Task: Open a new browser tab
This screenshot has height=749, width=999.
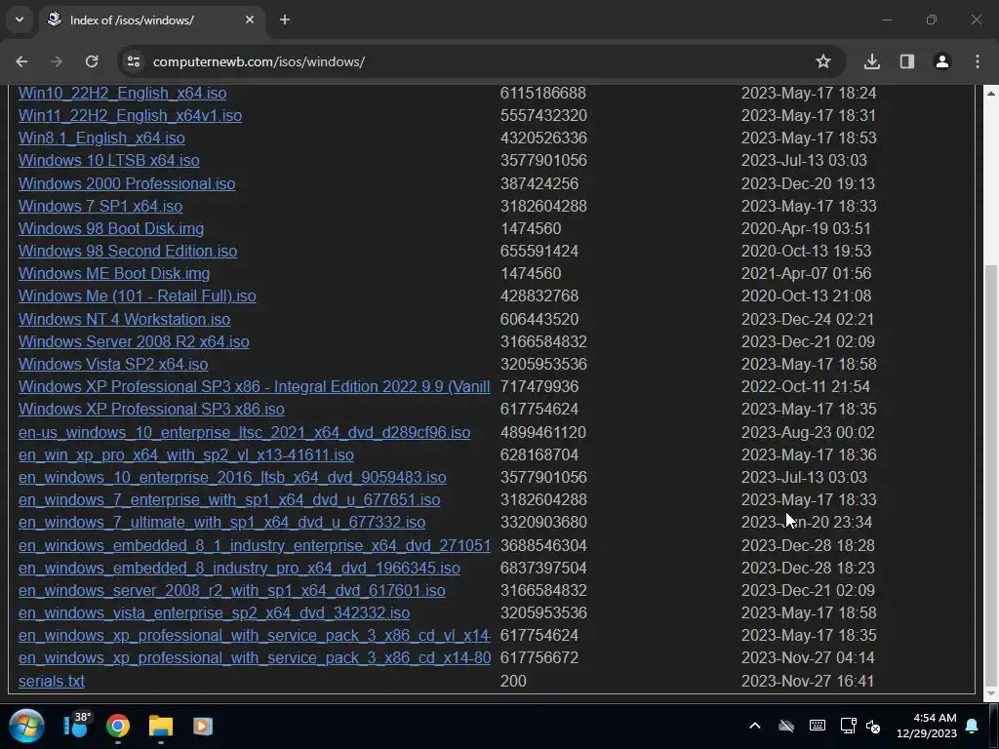Action: (285, 20)
